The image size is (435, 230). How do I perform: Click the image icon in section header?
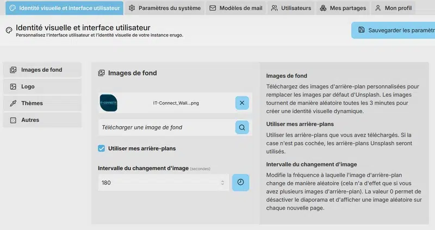tap(101, 73)
